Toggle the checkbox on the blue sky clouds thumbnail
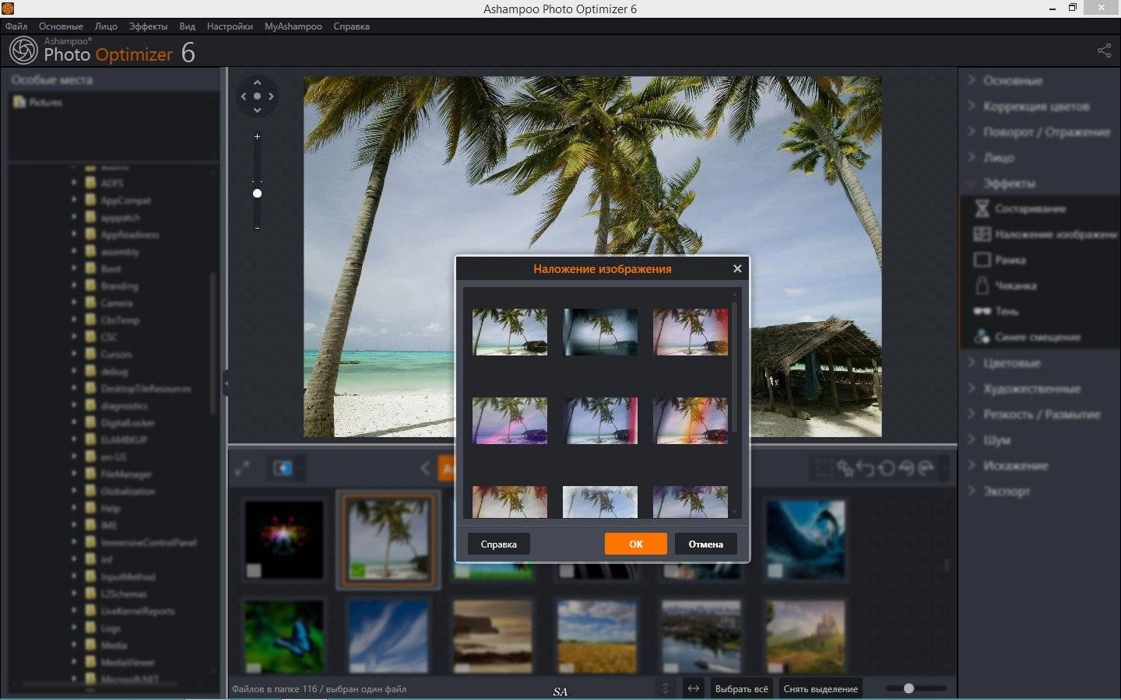This screenshot has width=1121, height=700. click(x=357, y=668)
